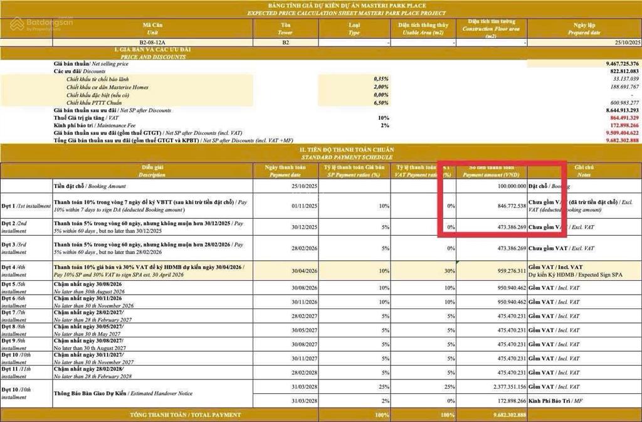Image resolution: width=642 pixels, height=422 pixels.
Task: Click the unit code cell 'B2-08-12A'
Action: click(152, 43)
